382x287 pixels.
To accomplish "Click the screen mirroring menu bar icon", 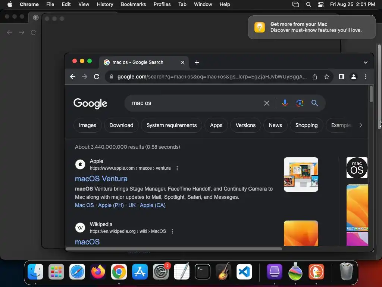I will tap(295, 4).
